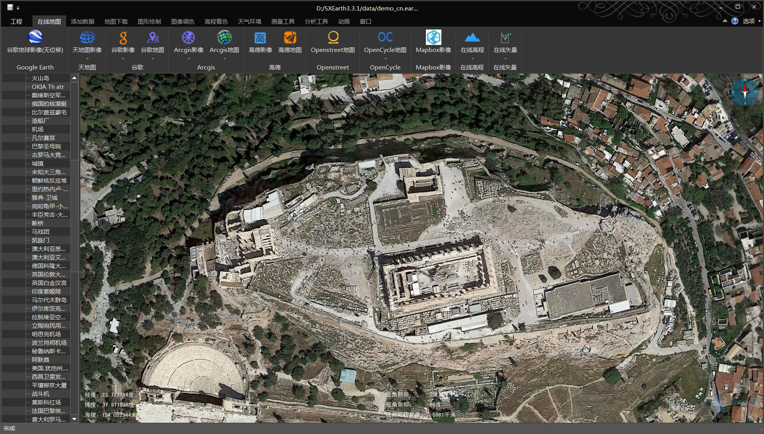Open the 选项 options dropdown

pyautogui.click(x=751, y=21)
